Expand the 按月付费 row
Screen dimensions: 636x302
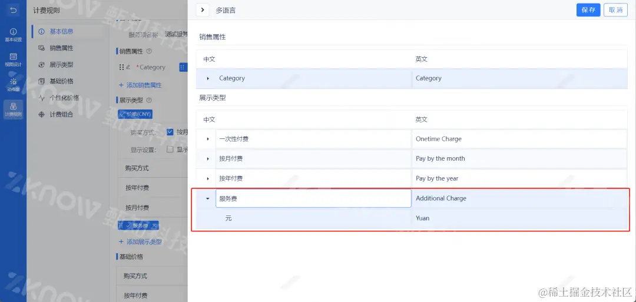[x=208, y=158]
